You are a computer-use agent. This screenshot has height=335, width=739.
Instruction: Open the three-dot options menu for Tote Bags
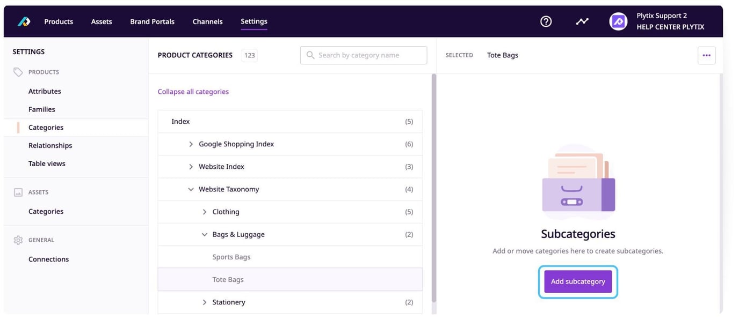tap(706, 55)
